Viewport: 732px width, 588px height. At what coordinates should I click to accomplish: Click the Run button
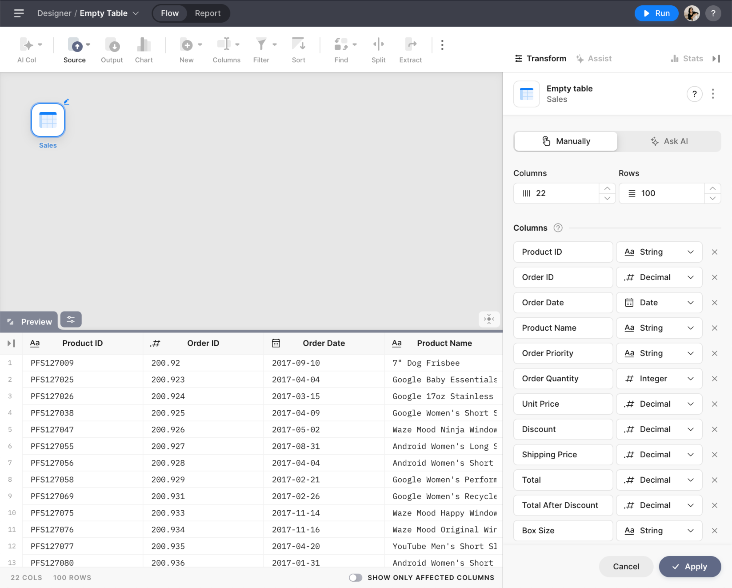(656, 13)
